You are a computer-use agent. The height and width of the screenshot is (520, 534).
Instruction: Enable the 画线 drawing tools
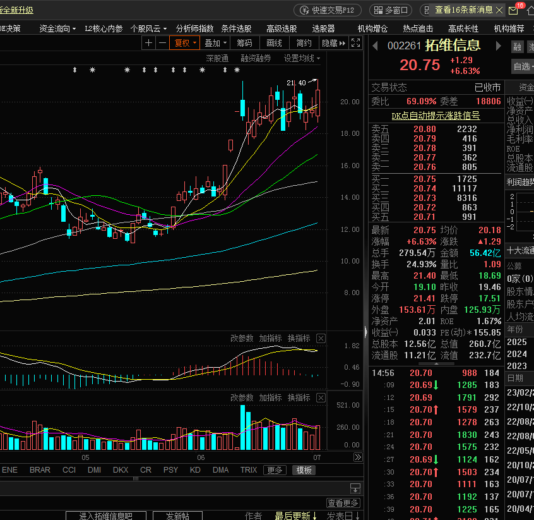click(x=274, y=43)
